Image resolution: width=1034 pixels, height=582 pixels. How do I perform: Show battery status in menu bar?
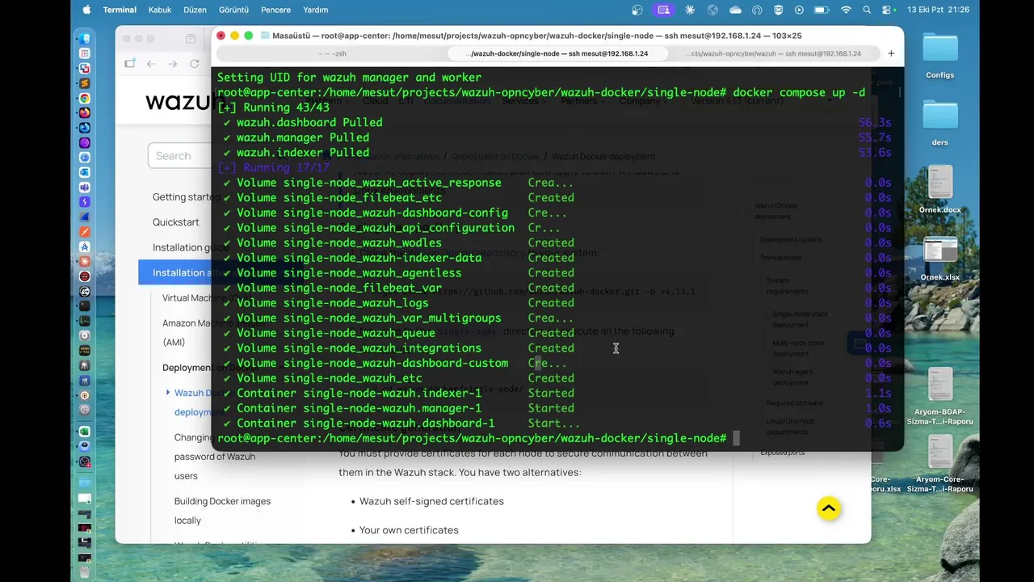click(x=822, y=10)
